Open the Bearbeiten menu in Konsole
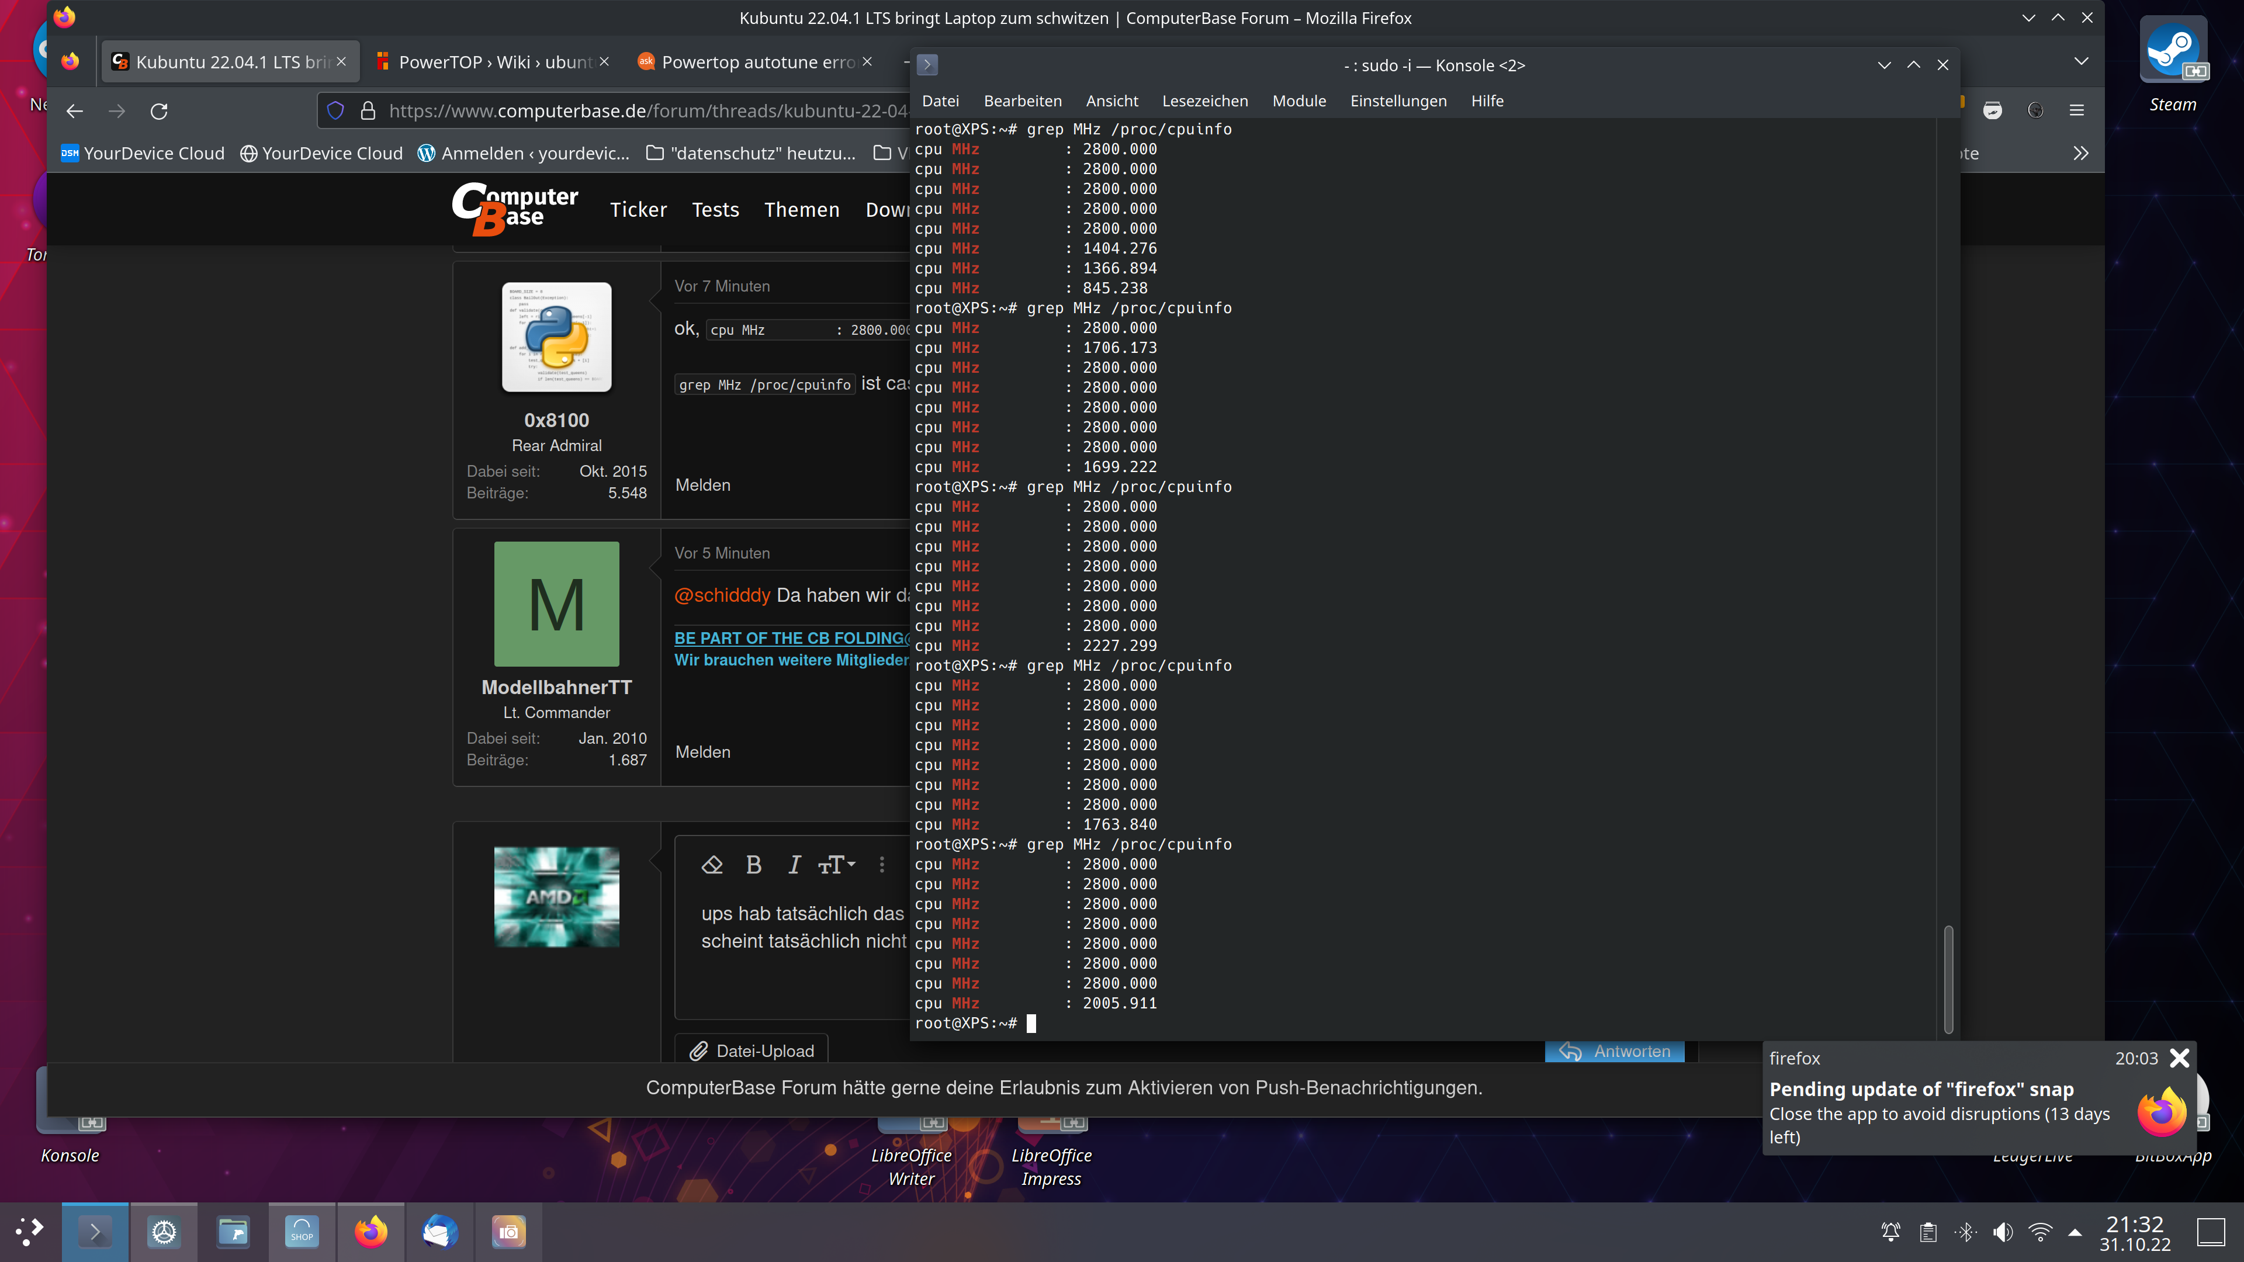The image size is (2244, 1262). point(1023,101)
